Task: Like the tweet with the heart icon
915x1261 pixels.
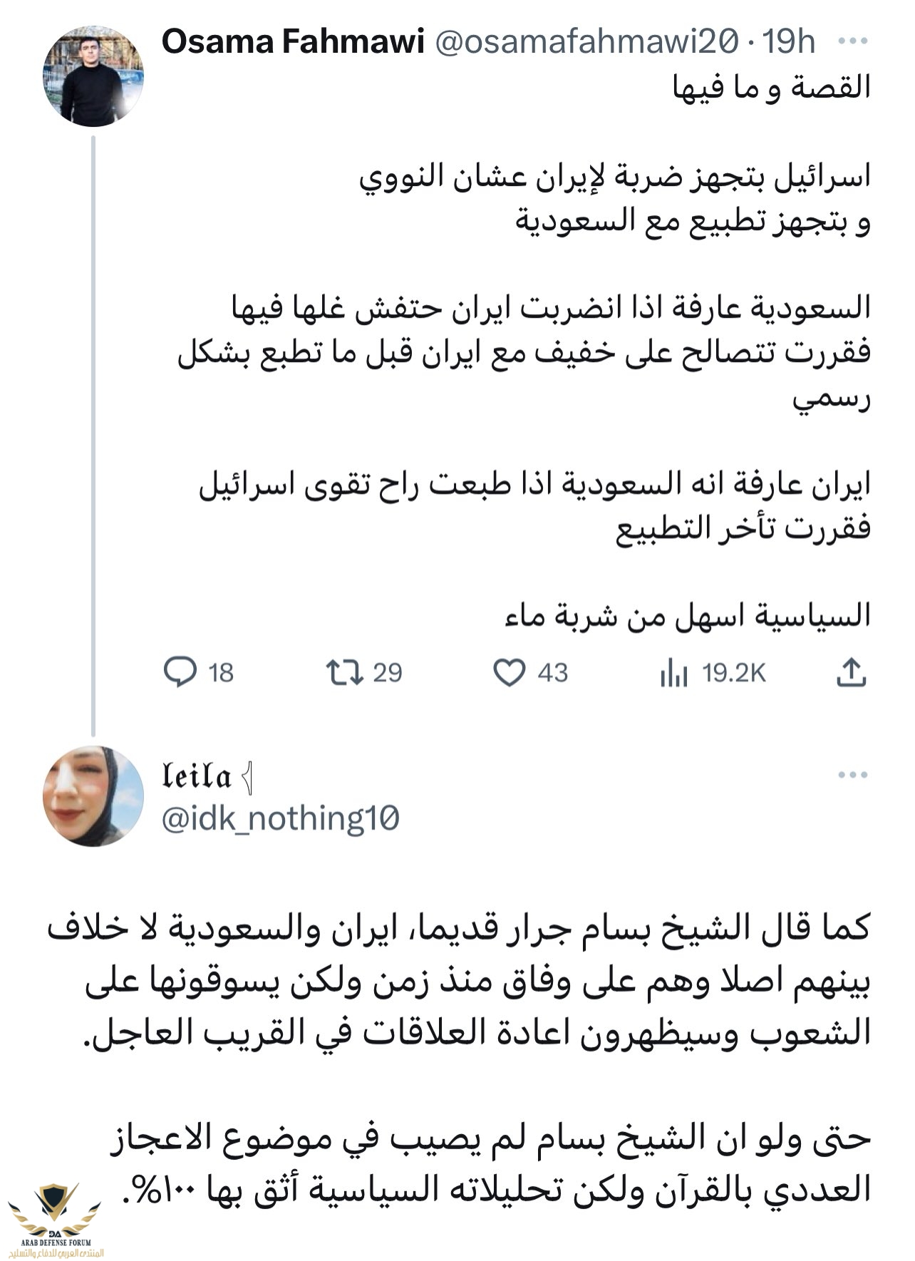Action: click(x=510, y=673)
